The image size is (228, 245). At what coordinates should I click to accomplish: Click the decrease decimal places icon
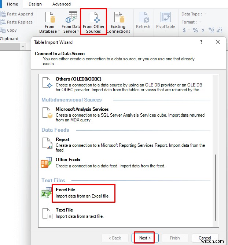click(x=220, y=30)
